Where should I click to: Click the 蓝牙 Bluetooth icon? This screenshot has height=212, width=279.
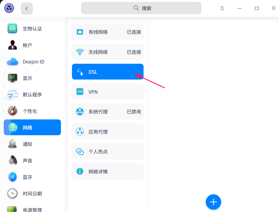tap(13, 177)
